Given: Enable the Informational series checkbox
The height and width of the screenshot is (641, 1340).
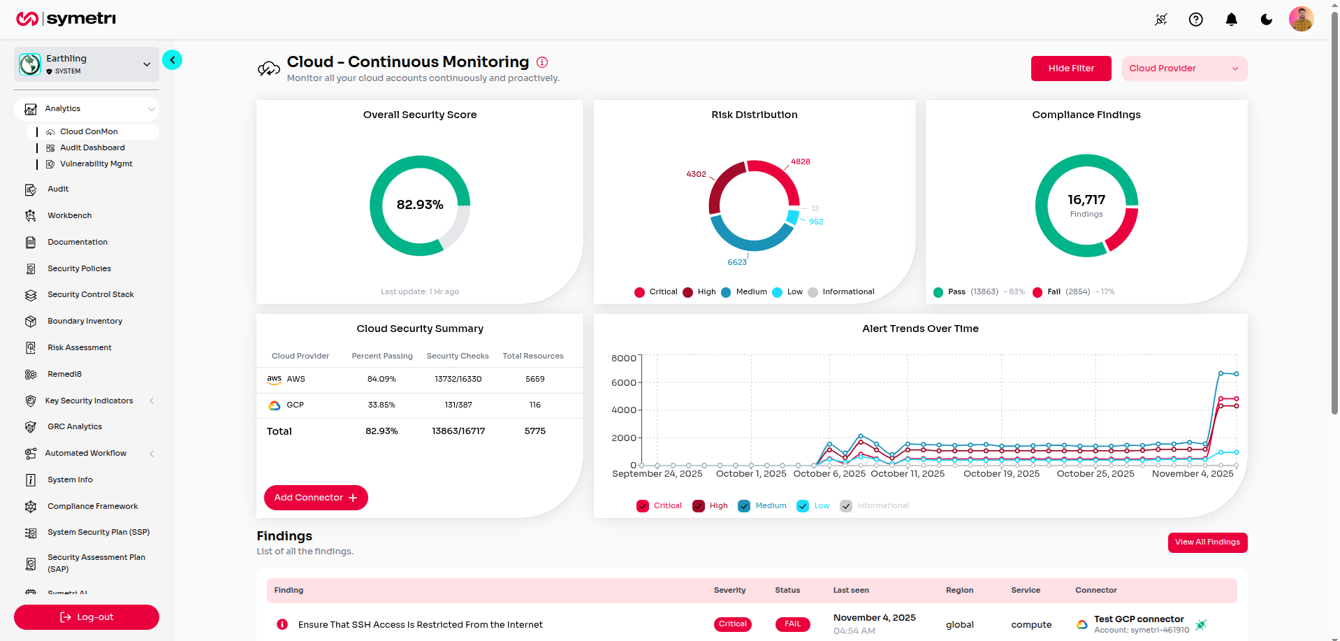Looking at the screenshot, I should point(846,506).
